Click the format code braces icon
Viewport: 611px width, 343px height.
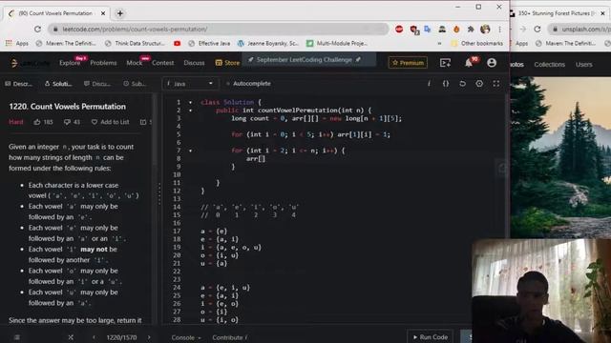pyautogui.click(x=446, y=84)
